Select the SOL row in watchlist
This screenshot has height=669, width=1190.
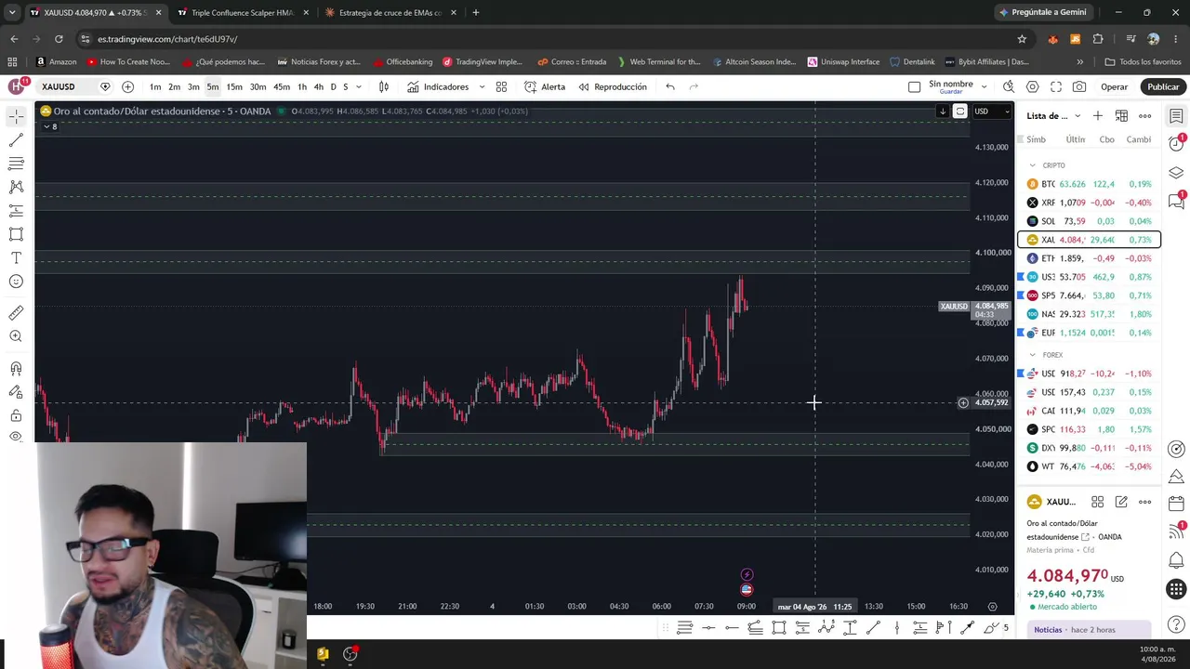[x=1089, y=221]
